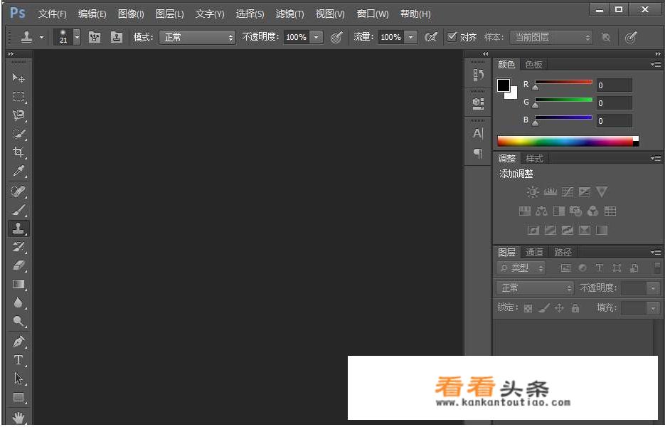Open the History panel icon

click(478, 75)
